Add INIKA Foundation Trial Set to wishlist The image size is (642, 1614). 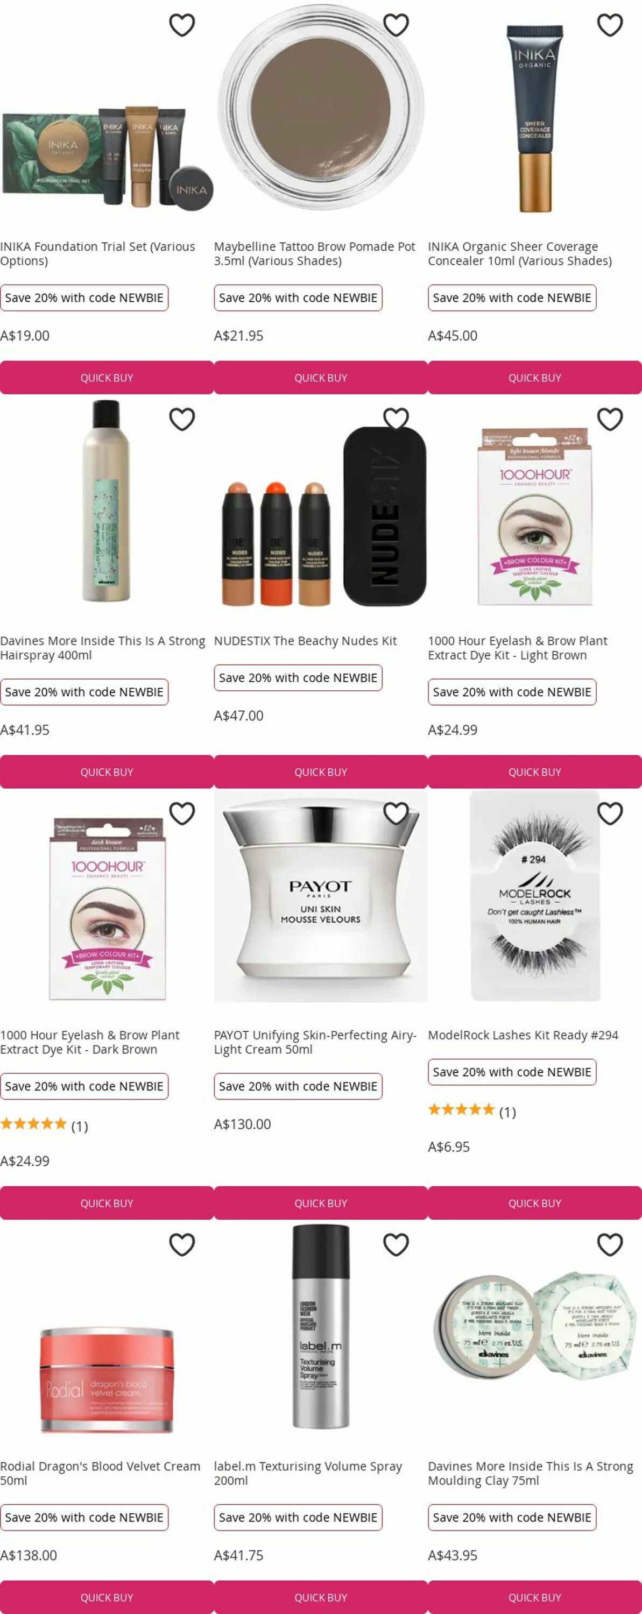point(182,25)
